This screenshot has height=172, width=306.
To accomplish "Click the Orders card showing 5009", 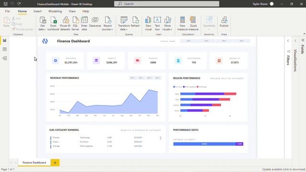I will tap(147, 61).
